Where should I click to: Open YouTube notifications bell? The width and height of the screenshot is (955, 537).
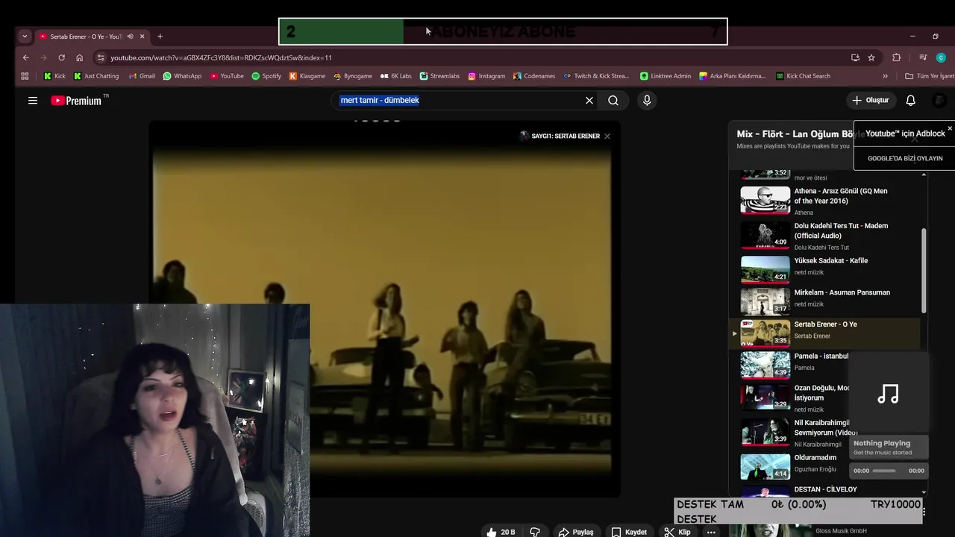(x=911, y=100)
